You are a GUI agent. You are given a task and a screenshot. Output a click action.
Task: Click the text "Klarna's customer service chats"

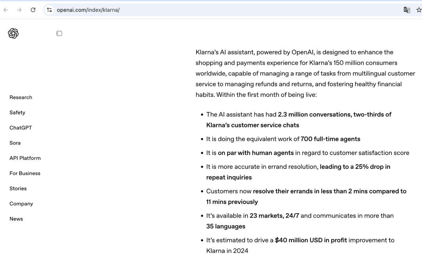pos(253,125)
